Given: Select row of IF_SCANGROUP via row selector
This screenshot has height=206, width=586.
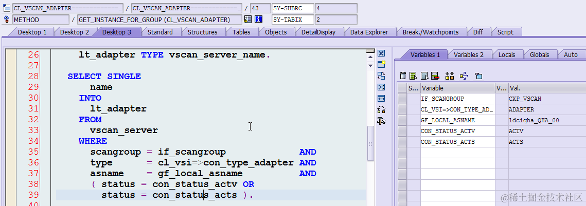Looking at the screenshot, I should [402, 99].
